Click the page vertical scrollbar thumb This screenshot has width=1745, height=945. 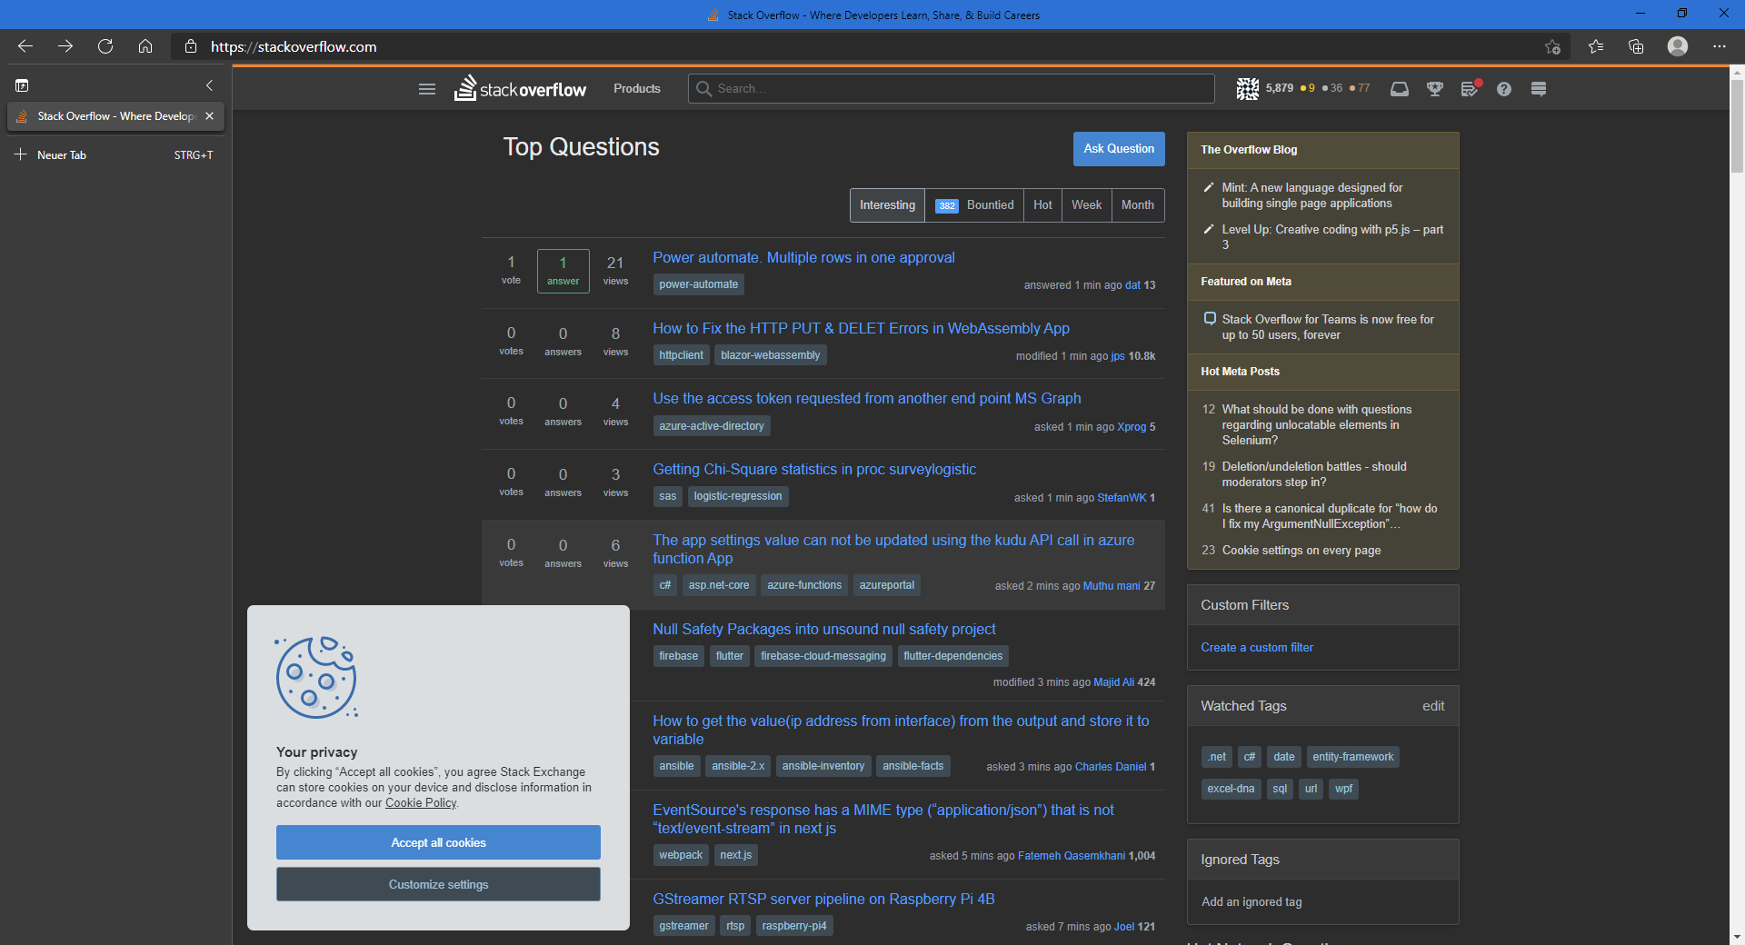tap(1737, 125)
